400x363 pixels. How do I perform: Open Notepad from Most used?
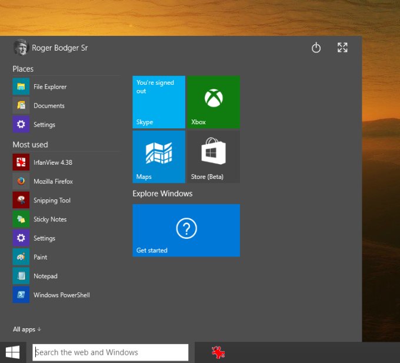click(x=45, y=276)
